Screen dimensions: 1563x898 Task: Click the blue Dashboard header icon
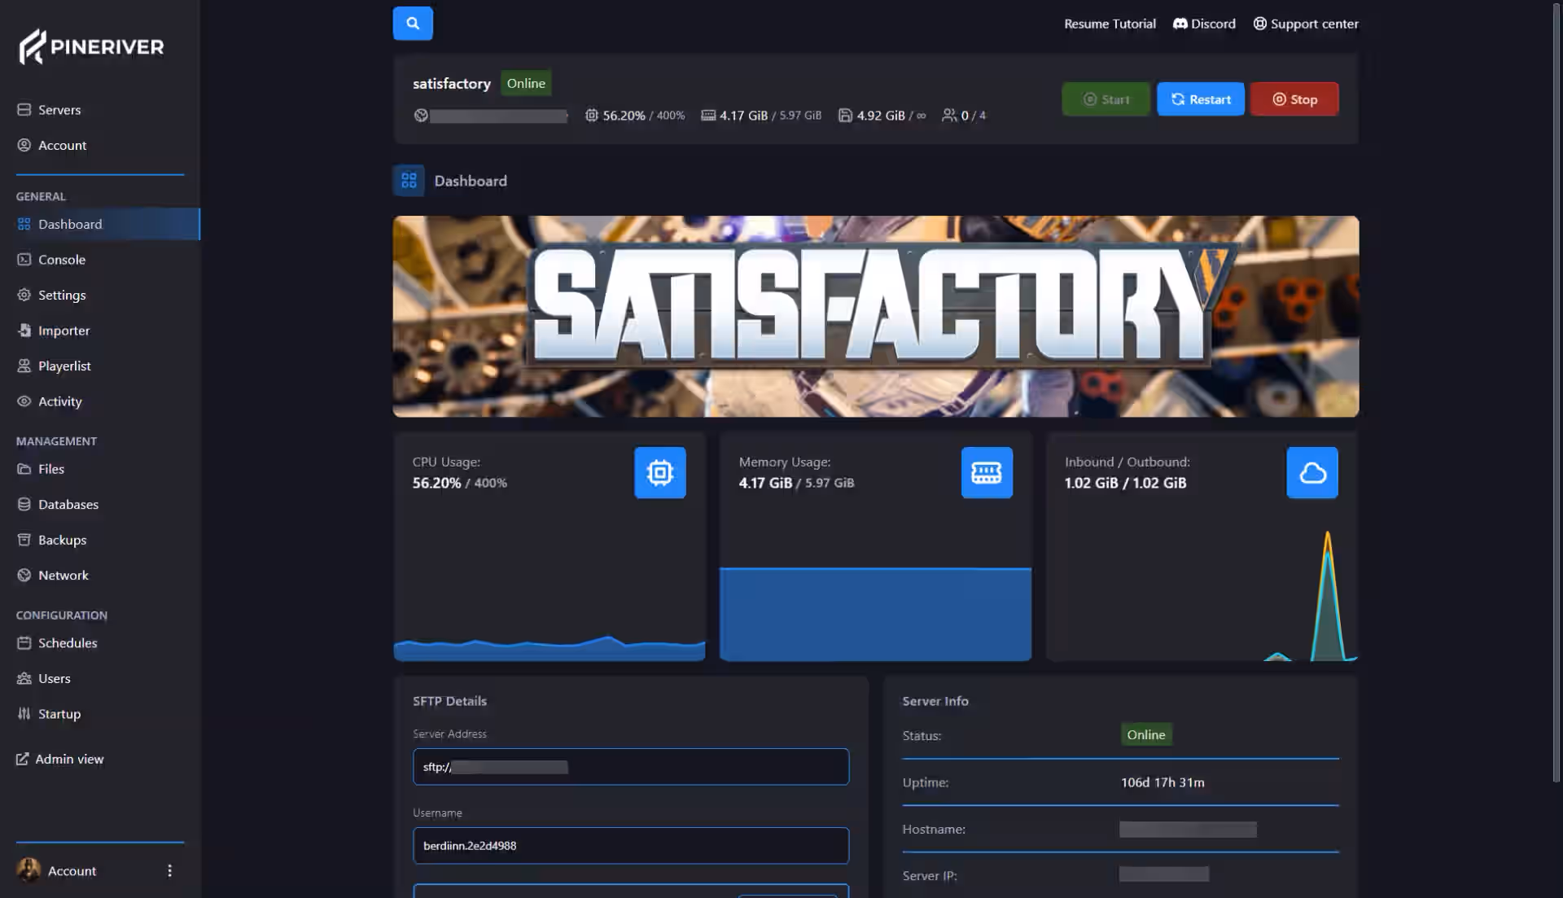[409, 181]
